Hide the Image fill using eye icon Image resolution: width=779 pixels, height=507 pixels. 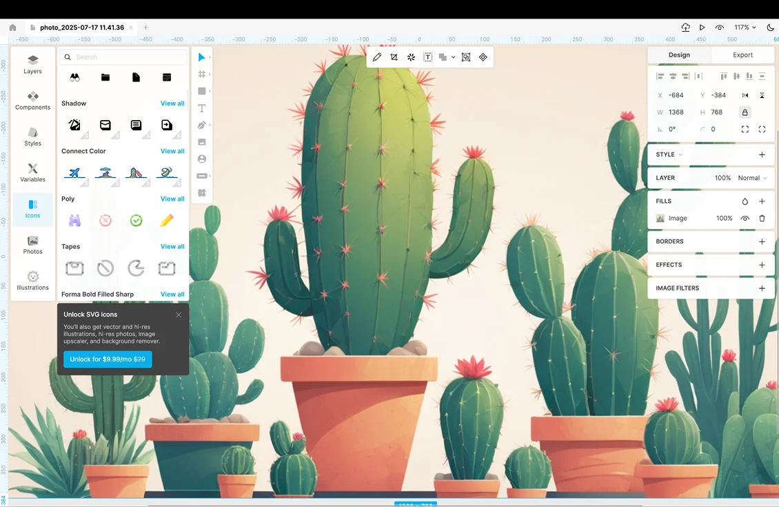tap(745, 219)
